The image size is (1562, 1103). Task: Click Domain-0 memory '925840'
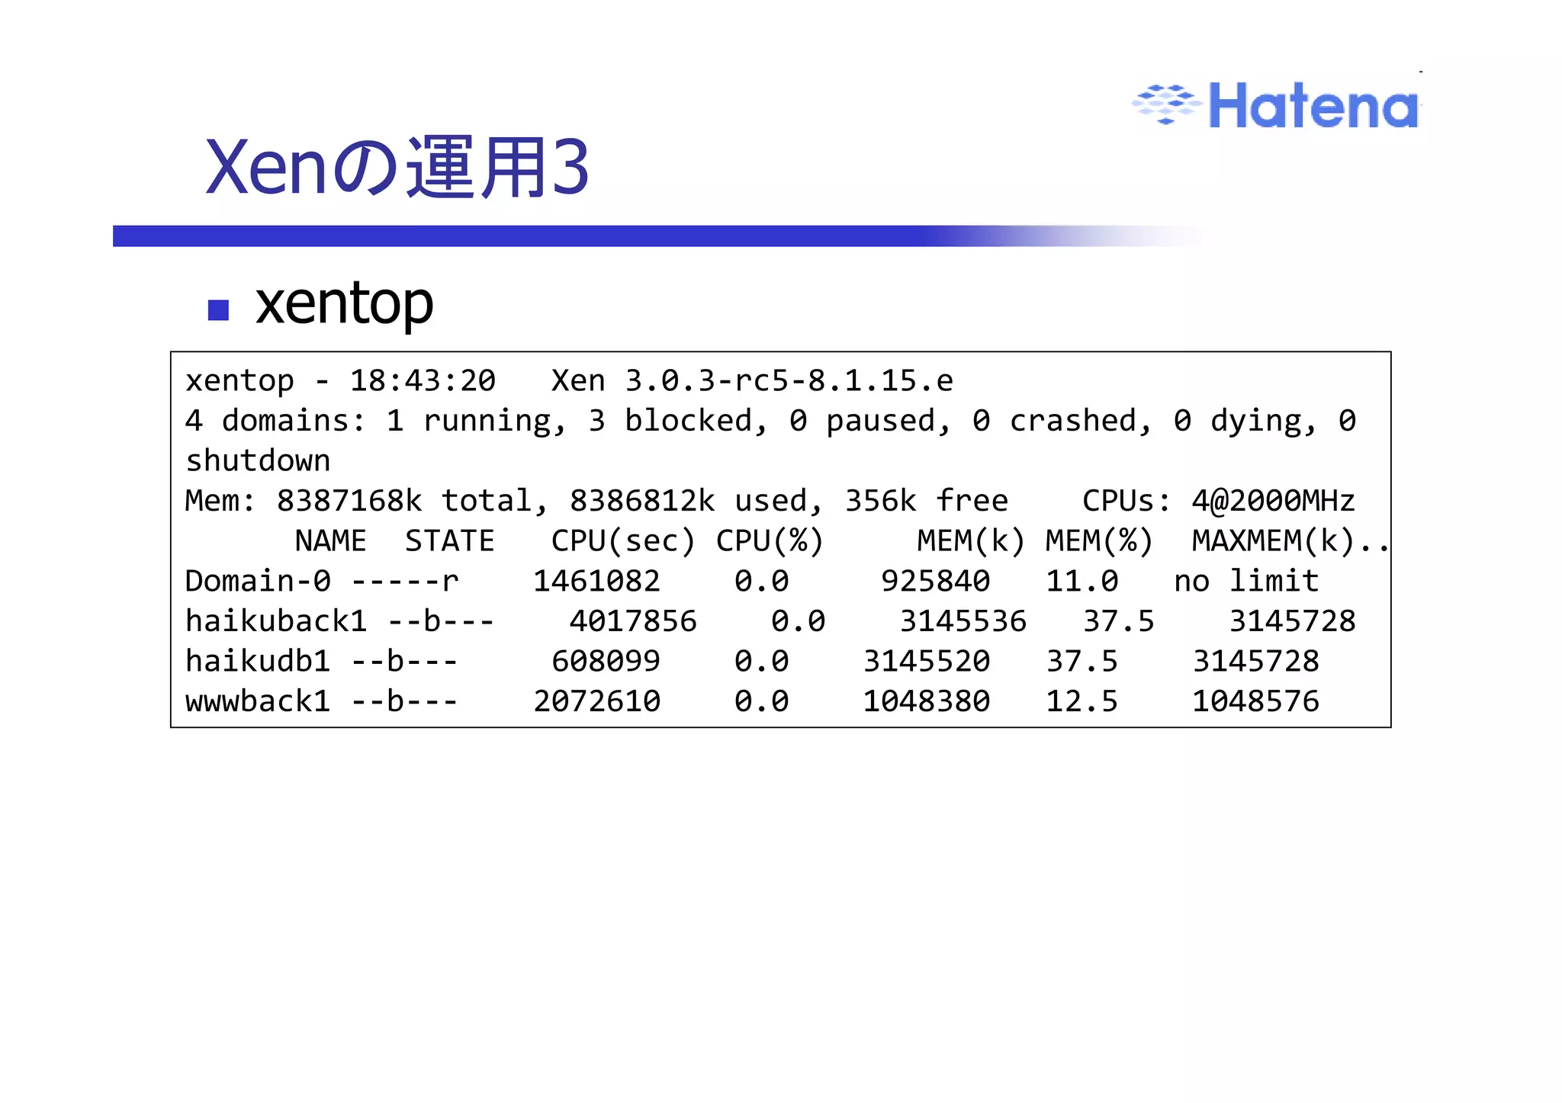pyautogui.click(x=935, y=582)
